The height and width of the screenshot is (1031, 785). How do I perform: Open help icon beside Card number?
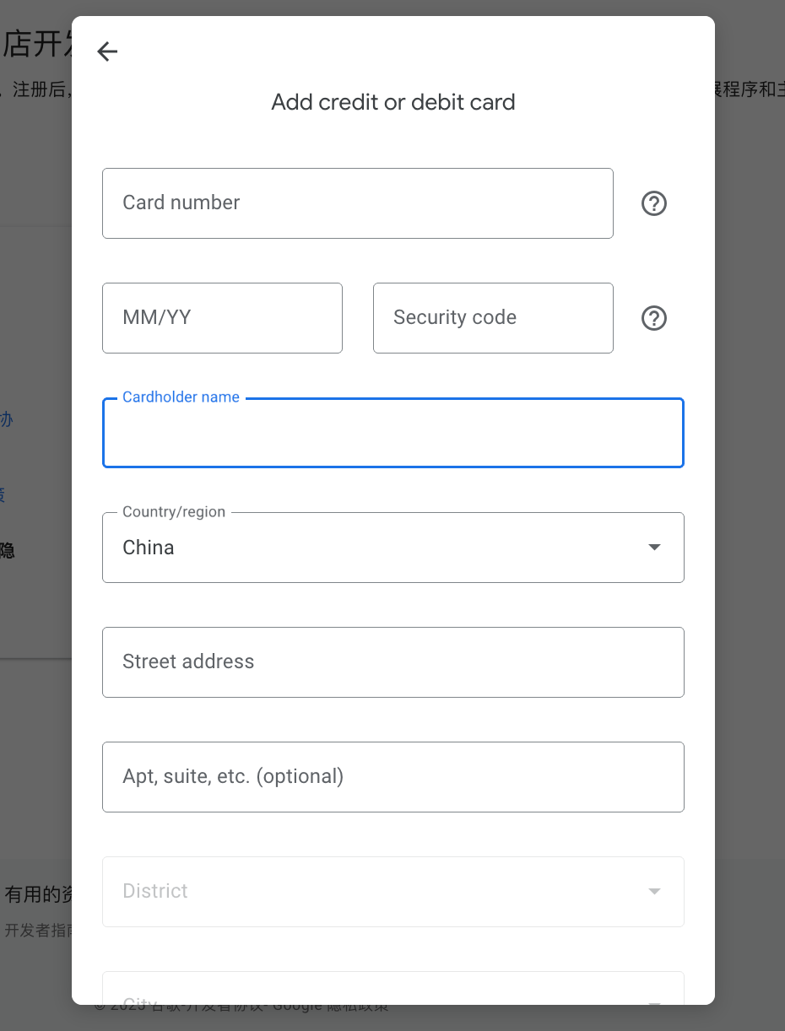click(x=654, y=203)
